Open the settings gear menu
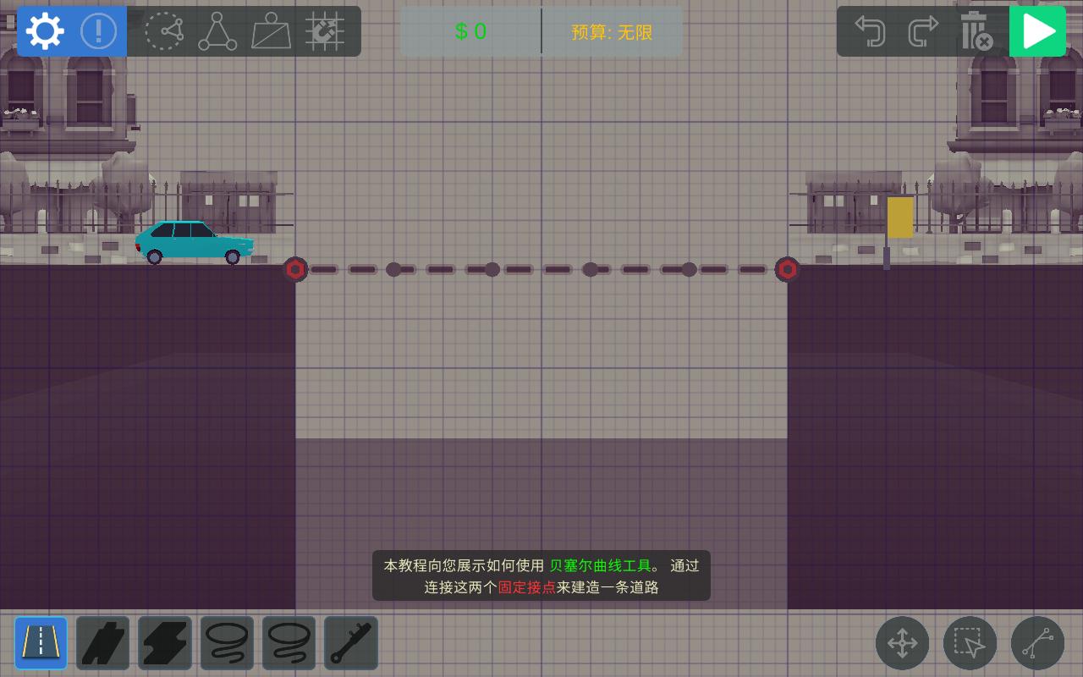1083x677 pixels. [x=45, y=31]
